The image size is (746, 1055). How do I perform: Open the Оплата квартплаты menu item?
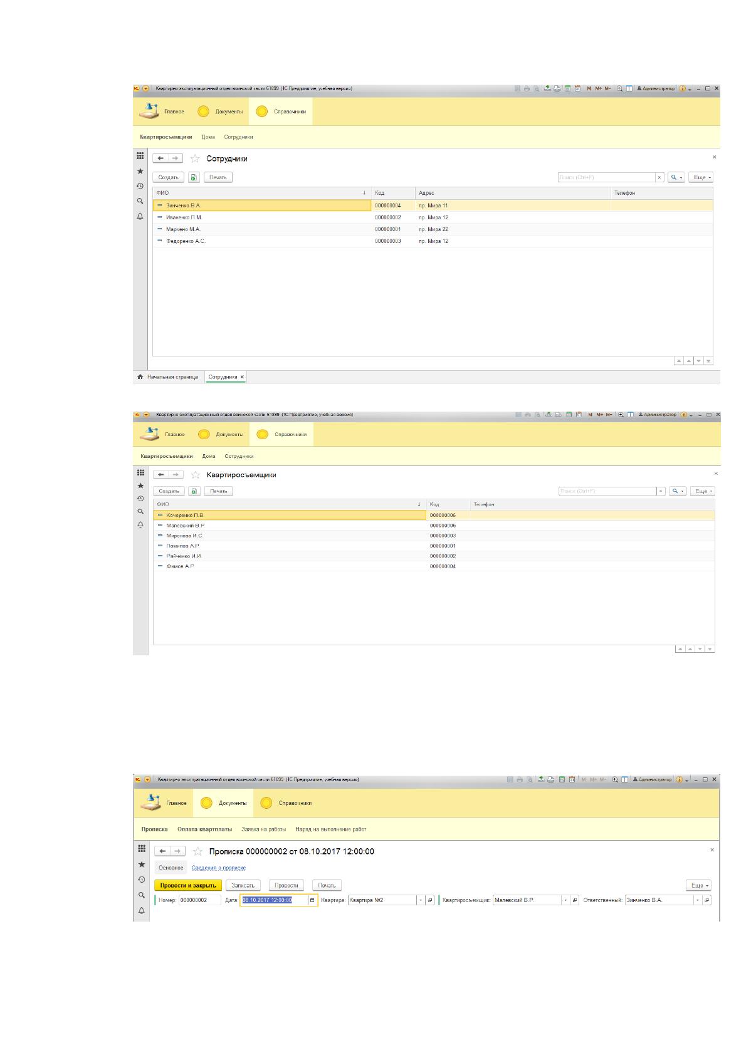click(x=204, y=829)
